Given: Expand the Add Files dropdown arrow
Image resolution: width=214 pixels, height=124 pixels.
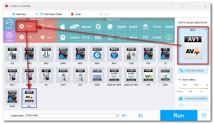Looking at the screenshot, I should coord(36,14).
